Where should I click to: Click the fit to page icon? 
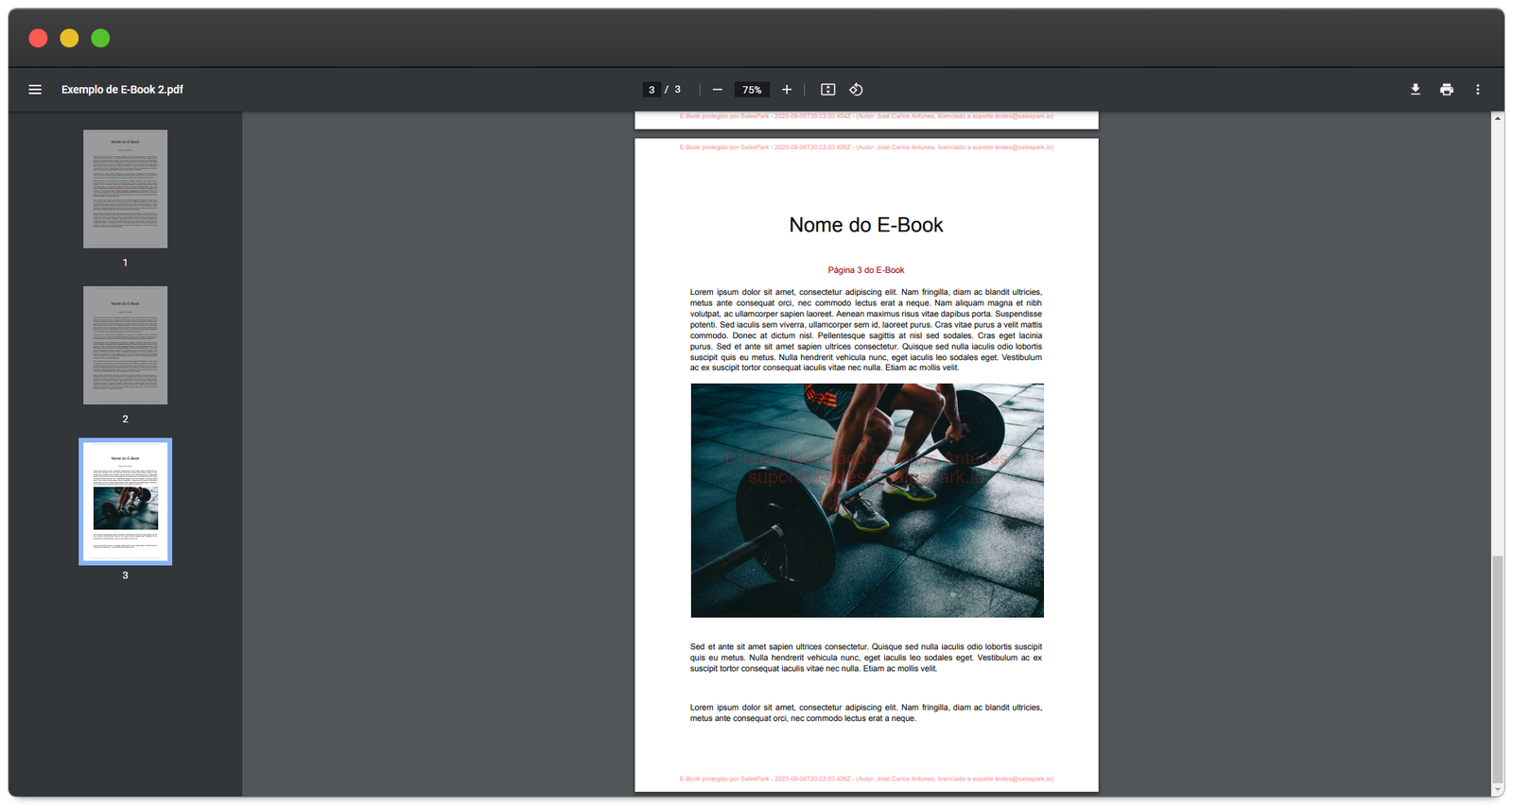(x=828, y=90)
